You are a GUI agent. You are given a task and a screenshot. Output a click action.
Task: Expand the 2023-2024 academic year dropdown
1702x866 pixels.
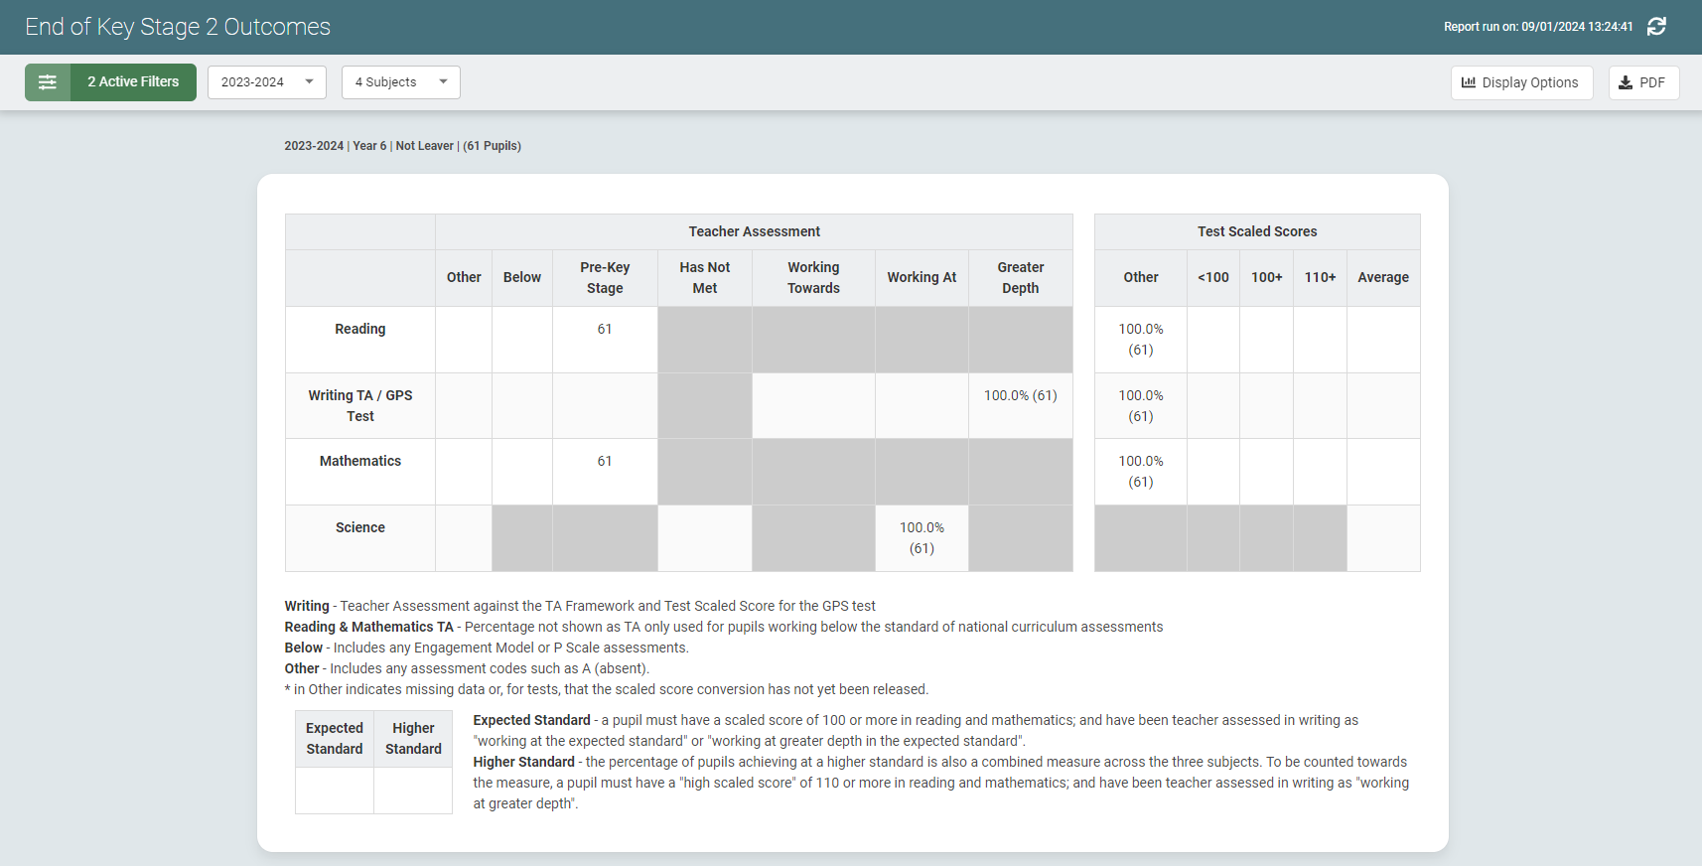pyautogui.click(x=266, y=82)
